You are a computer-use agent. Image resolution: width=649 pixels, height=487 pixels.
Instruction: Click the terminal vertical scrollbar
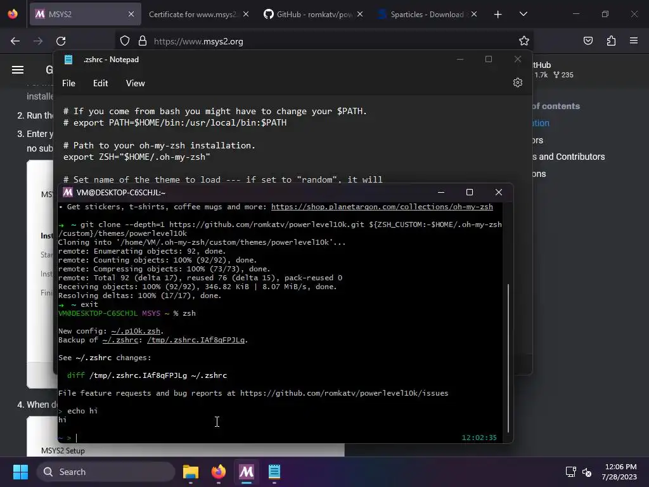coord(508,358)
